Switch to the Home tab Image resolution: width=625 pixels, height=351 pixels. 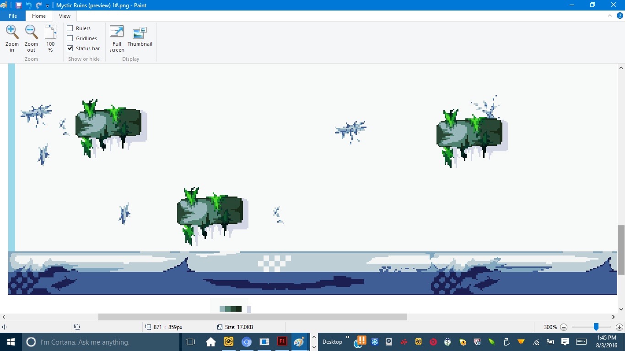coord(39,16)
